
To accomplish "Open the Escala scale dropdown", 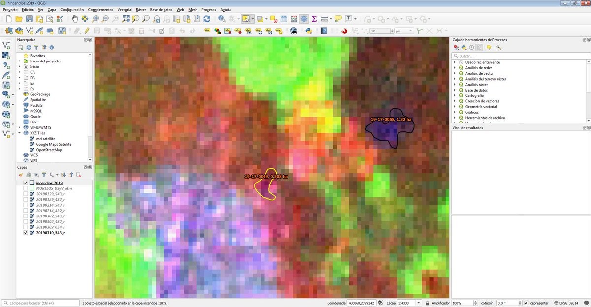I will tap(419, 303).
